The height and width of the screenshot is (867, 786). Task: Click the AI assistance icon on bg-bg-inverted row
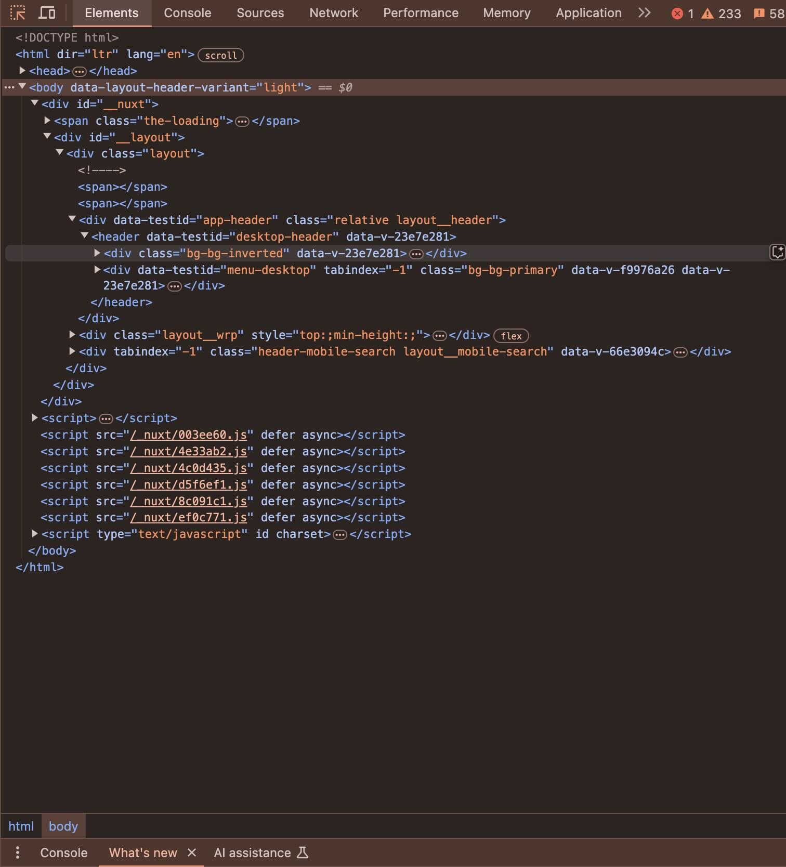pos(777,253)
